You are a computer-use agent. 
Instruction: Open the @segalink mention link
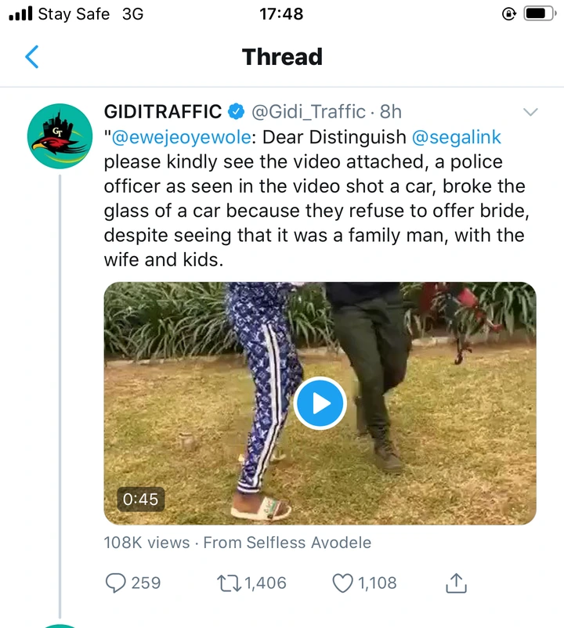(456, 137)
